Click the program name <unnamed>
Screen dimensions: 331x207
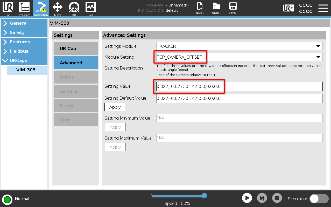(x=177, y=5)
